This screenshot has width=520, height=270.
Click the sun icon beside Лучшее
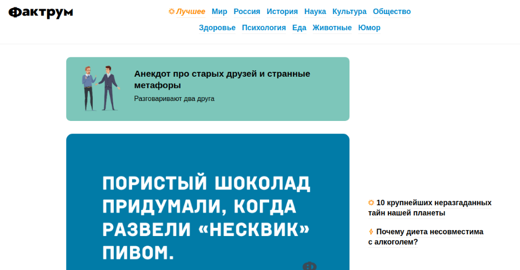pos(172,11)
